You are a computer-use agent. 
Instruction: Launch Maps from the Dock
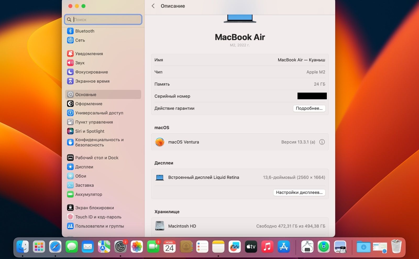click(x=104, y=246)
